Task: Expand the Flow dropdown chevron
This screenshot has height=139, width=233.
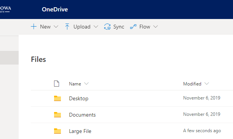Action: point(155,27)
